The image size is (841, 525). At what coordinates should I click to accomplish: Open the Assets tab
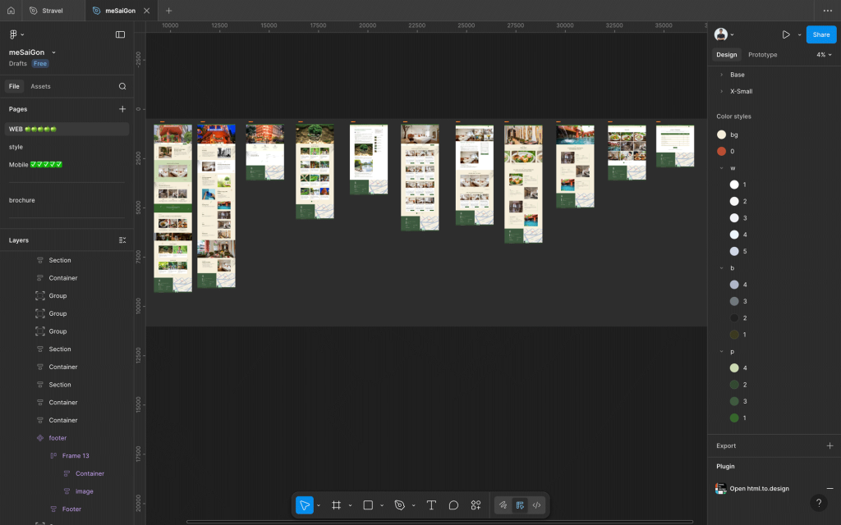click(40, 86)
